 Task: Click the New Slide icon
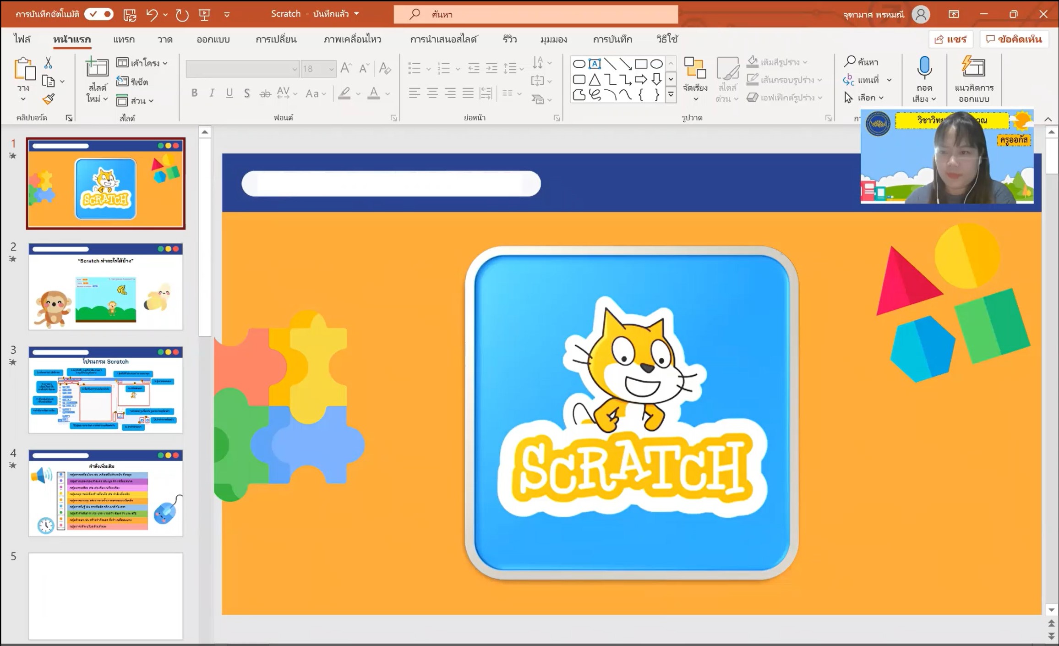tap(97, 67)
